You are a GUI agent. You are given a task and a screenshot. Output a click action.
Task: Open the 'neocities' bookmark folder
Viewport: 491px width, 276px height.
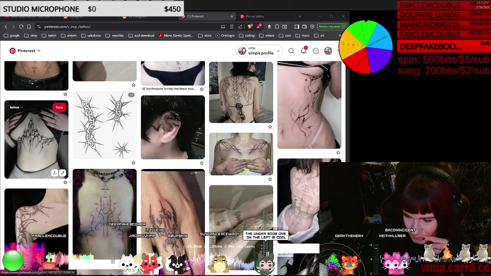(114, 35)
